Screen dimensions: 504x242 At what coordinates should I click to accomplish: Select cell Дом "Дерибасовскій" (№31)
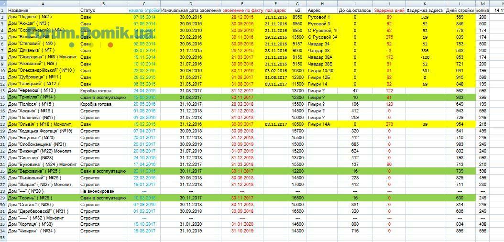point(43,211)
